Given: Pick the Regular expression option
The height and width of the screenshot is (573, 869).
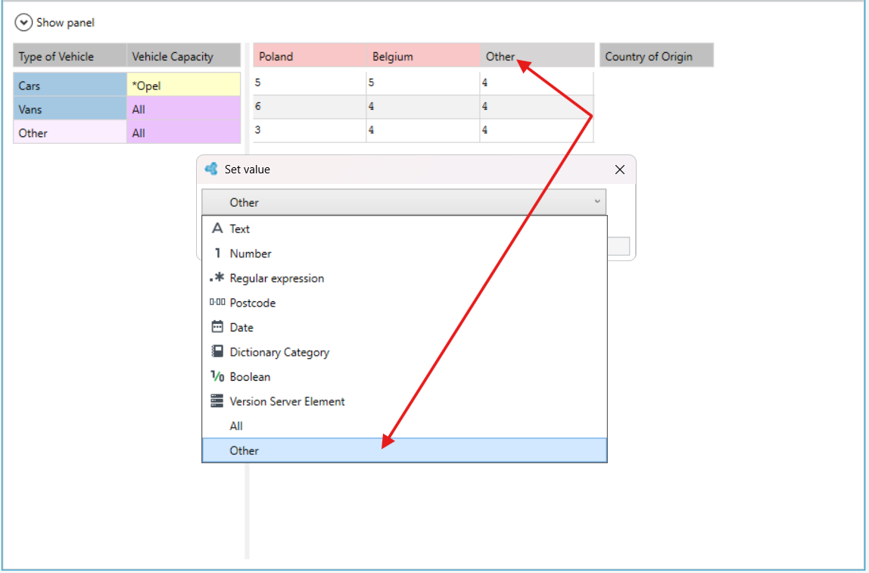Looking at the screenshot, I should (x=404, y=279).
